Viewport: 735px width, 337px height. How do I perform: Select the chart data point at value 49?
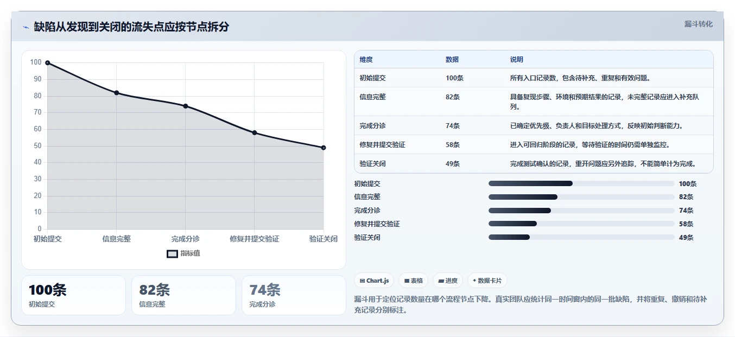click(x=324, y=148)
